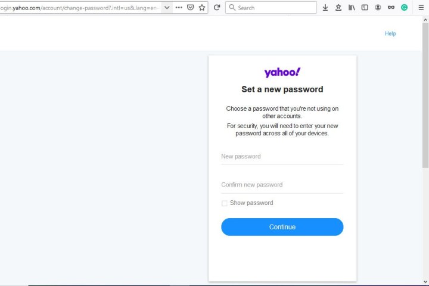Click the Confirm new password field
The image size is (429, 286).
[282, 185]
